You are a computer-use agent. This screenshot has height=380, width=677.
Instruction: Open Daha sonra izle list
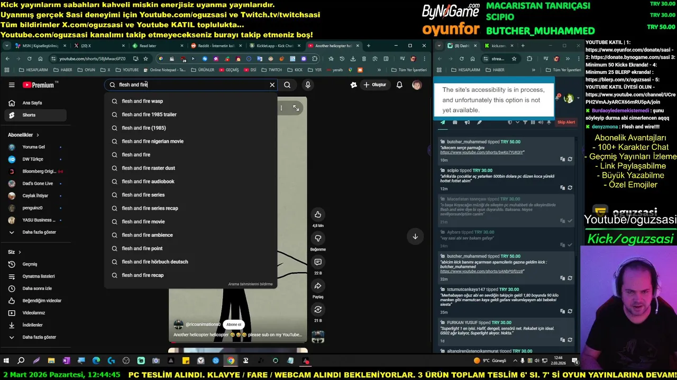(34, 288)
